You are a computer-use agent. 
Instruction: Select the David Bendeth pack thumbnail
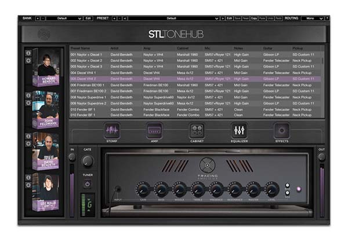click(x=46, y=151)
